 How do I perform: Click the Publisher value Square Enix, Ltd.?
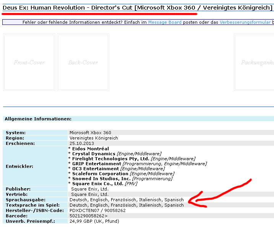[x=90, y=189]
